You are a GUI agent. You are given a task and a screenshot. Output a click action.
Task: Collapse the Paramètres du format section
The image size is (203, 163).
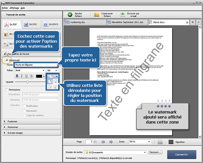tap(32, 54)
